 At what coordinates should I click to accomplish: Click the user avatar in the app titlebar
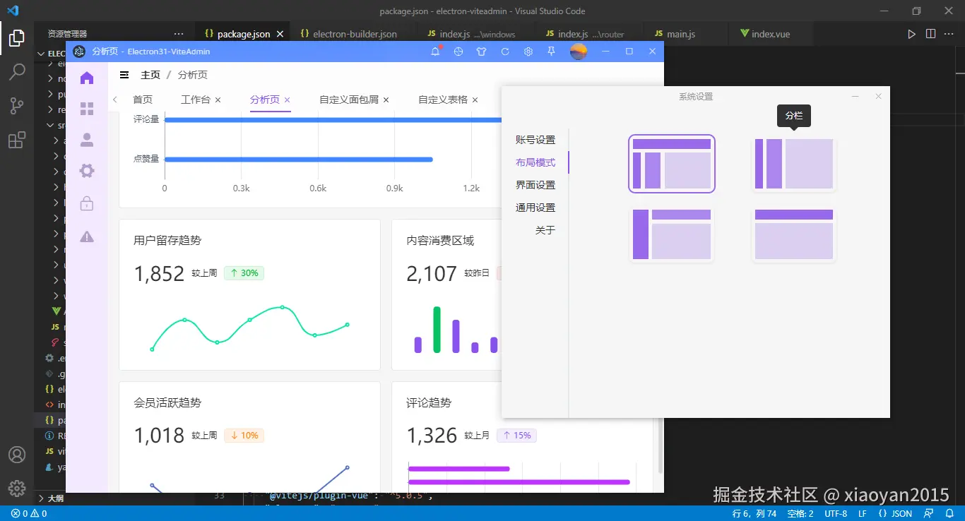point(578,51)
